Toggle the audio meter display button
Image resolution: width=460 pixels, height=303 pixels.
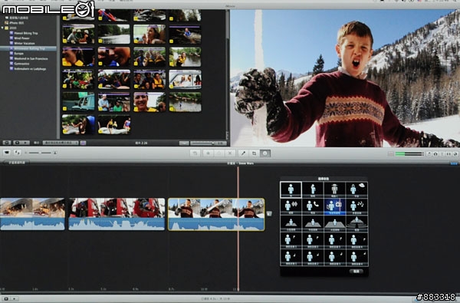pos(390,154)
